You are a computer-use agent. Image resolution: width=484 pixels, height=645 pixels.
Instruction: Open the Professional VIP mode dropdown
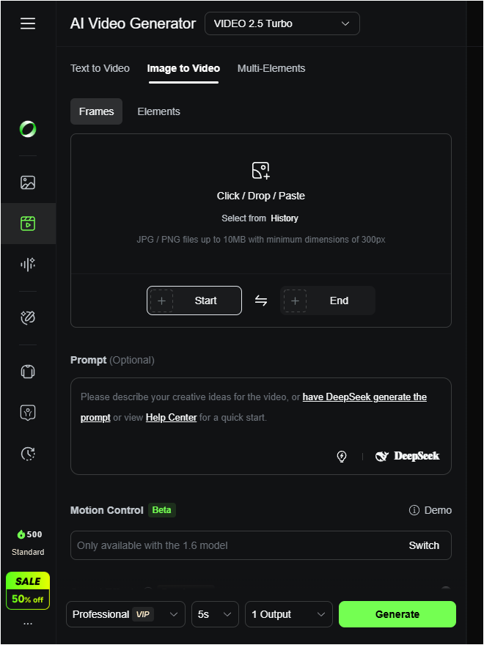click(x=125, y=614)
